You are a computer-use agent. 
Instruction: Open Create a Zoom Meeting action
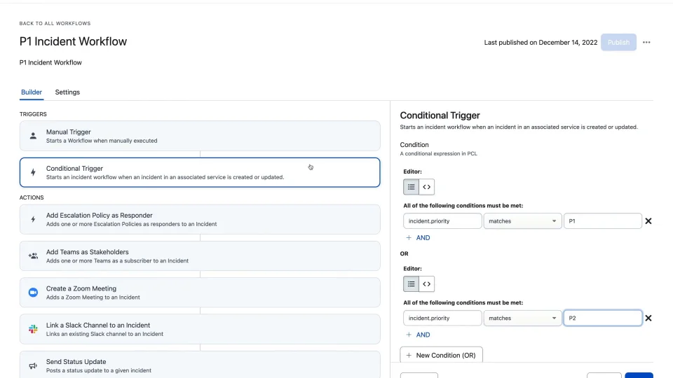click(200, 293)
